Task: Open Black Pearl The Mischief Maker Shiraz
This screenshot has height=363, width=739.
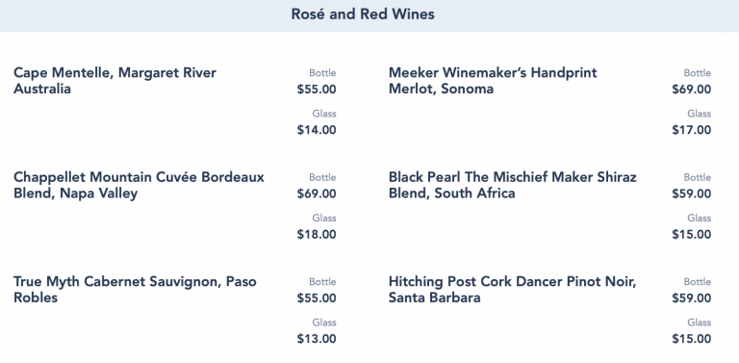Action: click(x=512, y=185)
